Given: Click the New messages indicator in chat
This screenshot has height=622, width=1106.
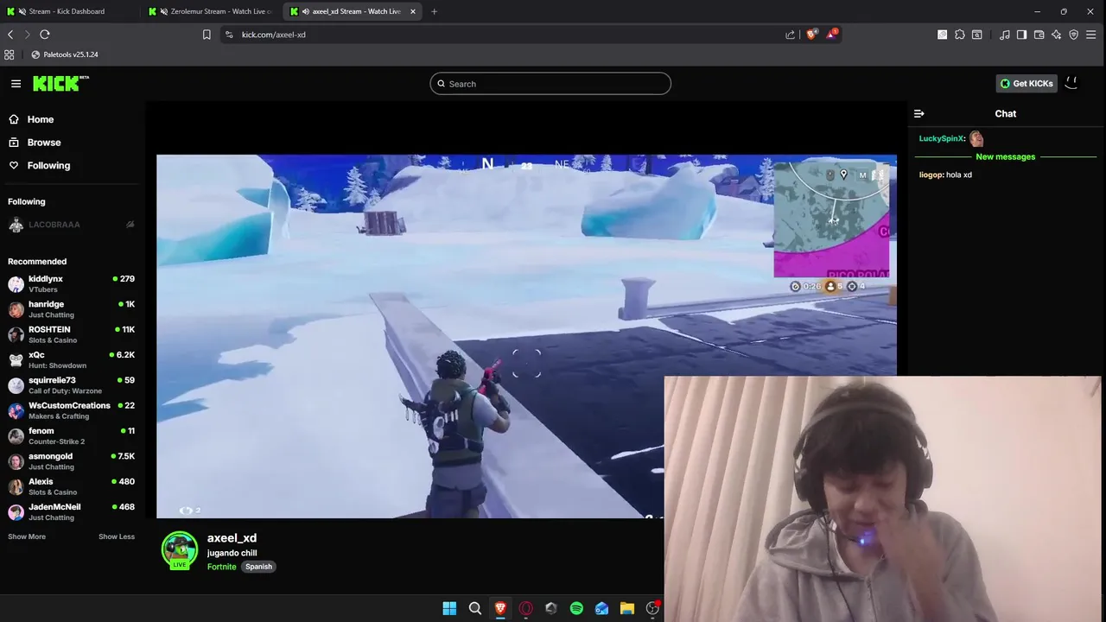Looking at the screenshot, I should [x=1005, y=156].
